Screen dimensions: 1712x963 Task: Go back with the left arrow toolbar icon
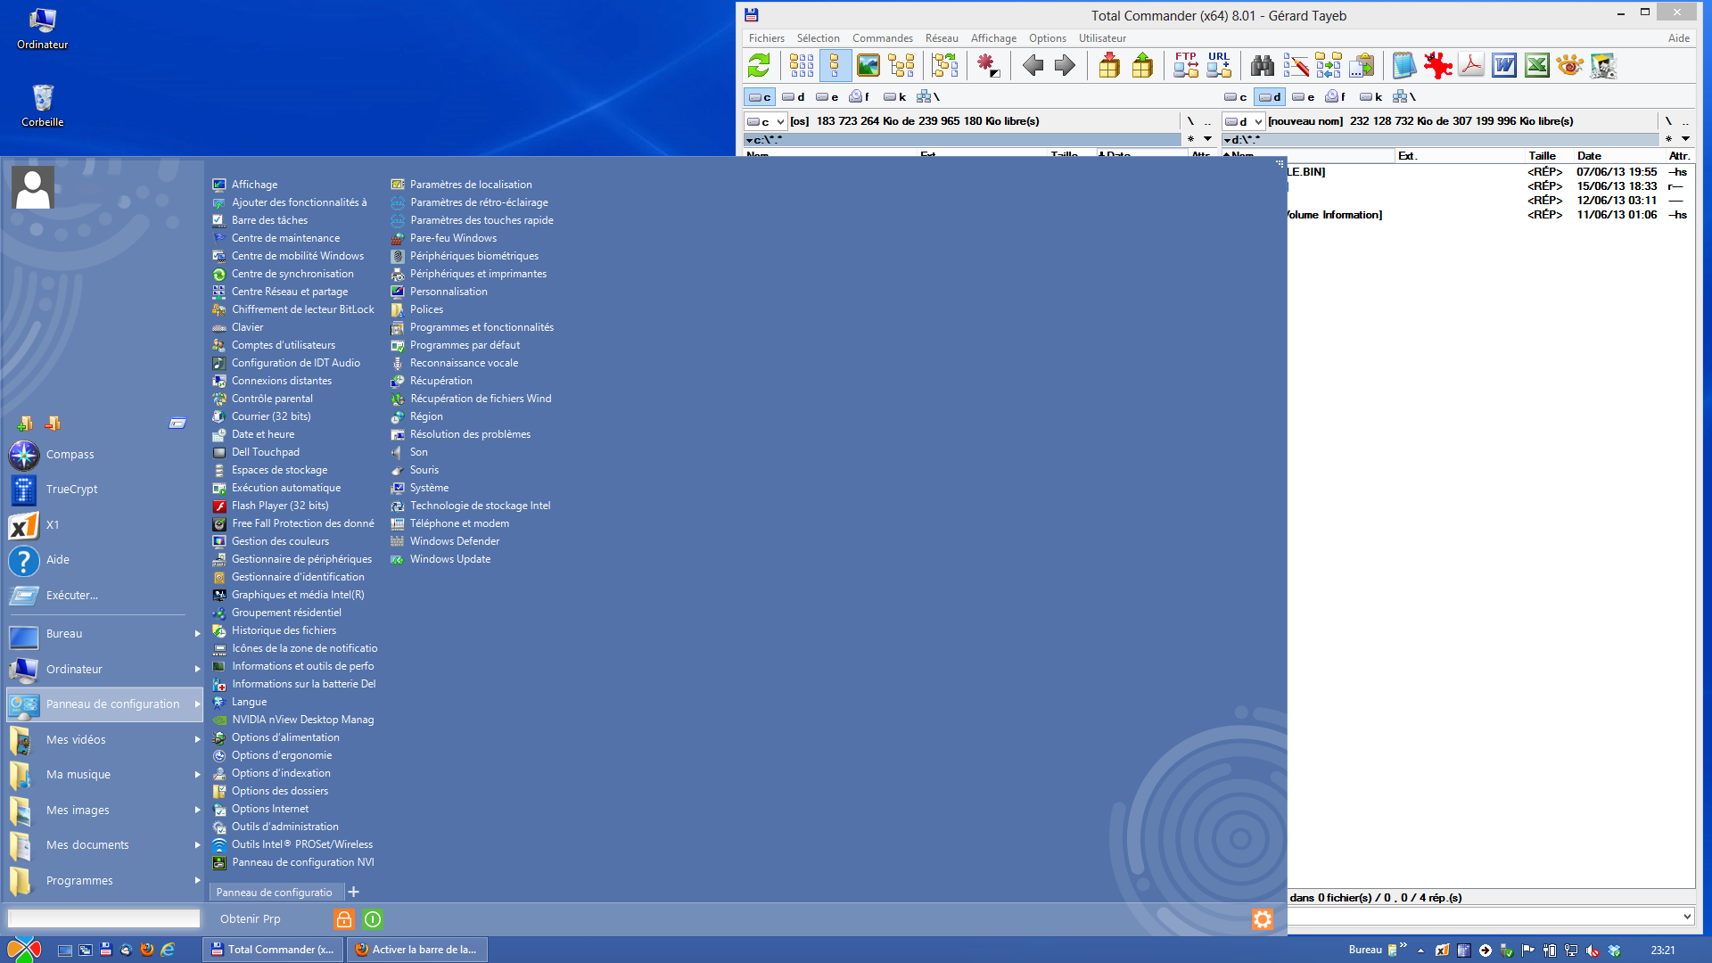coord(1033,65)
